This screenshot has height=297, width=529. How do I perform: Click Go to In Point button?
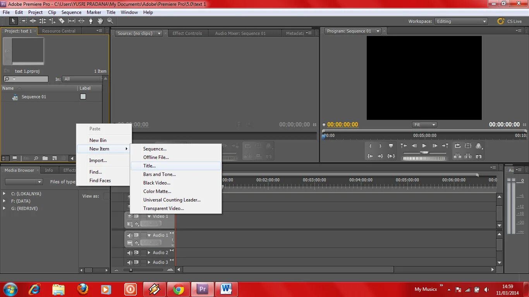370,156
